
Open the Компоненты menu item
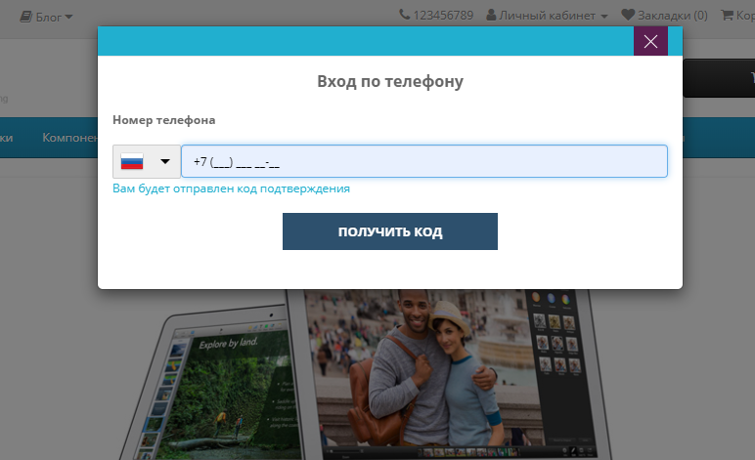[x=69, y=138]
